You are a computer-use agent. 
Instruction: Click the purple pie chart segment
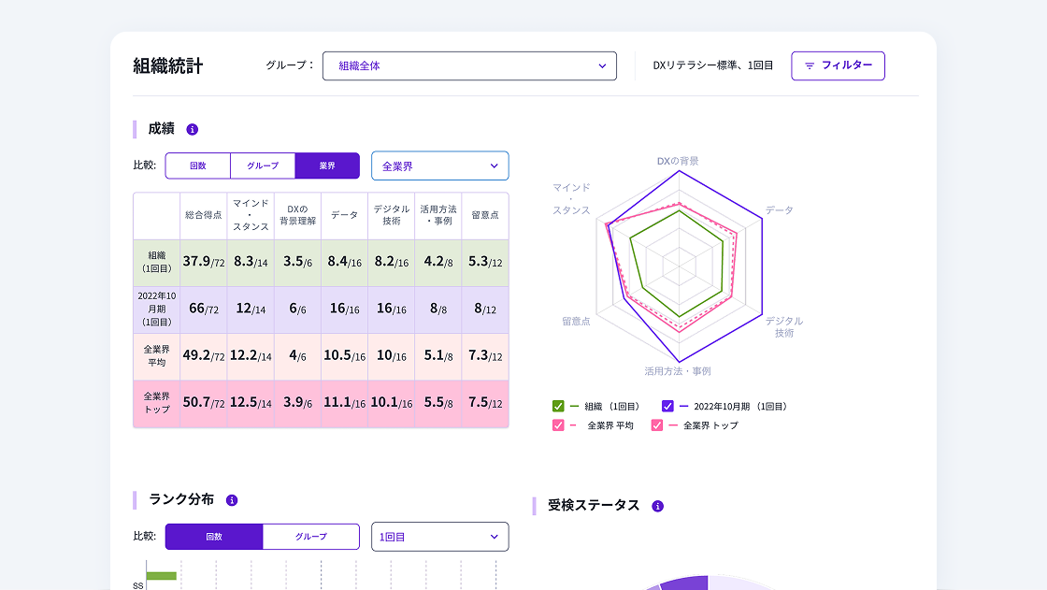click(x=684, y=583)
